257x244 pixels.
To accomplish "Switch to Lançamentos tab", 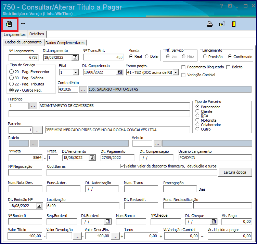I will tap(15, 35).
